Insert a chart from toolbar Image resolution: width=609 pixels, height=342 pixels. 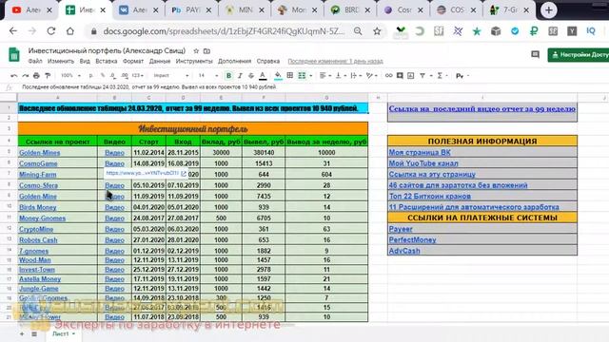410,76
